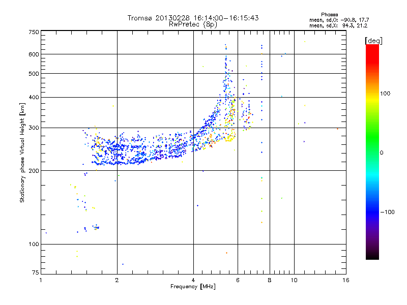Click the y-axis tick label '300'
The height and width of the screenshot is (305, 407).
pyautogui.click(x=34, y=128)
